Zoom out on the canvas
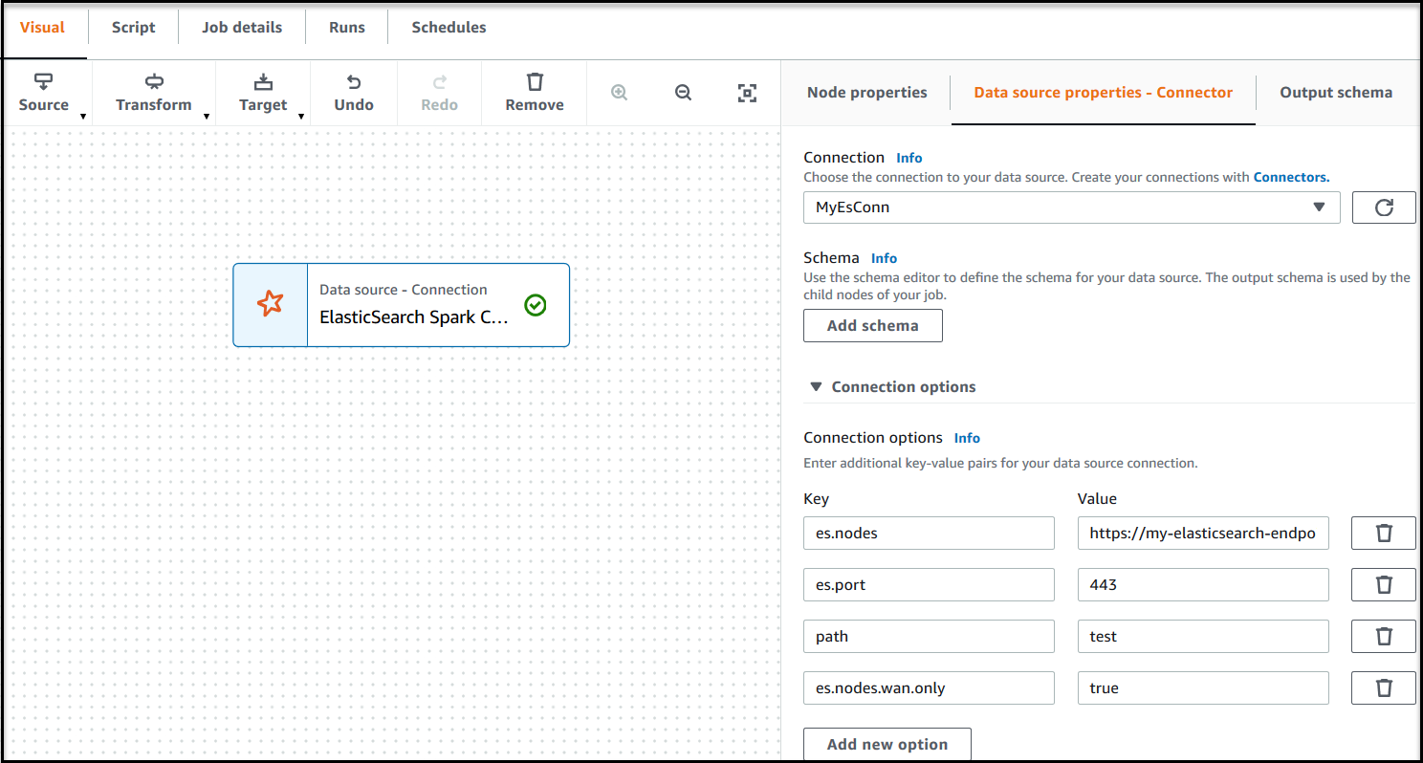The height and width of the screenshot is (763, 1423). click(x=683, y=93)
